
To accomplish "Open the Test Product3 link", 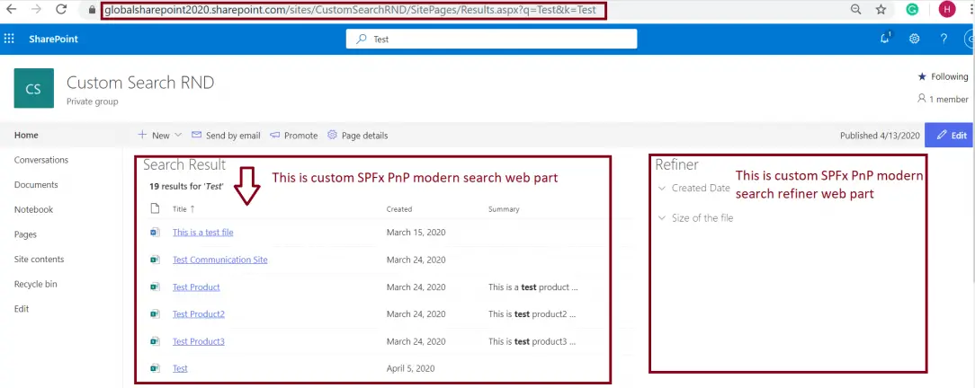I will [x=199, y=340].
